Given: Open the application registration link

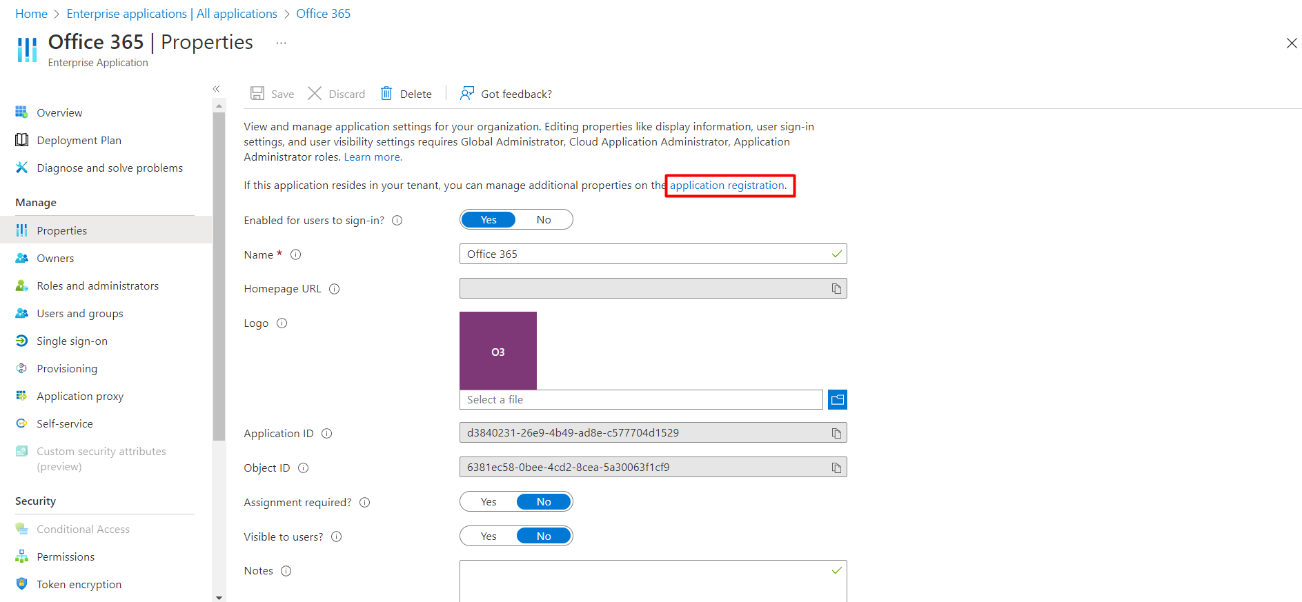Looking at the screenshot, I should click(x=727, y=185).
